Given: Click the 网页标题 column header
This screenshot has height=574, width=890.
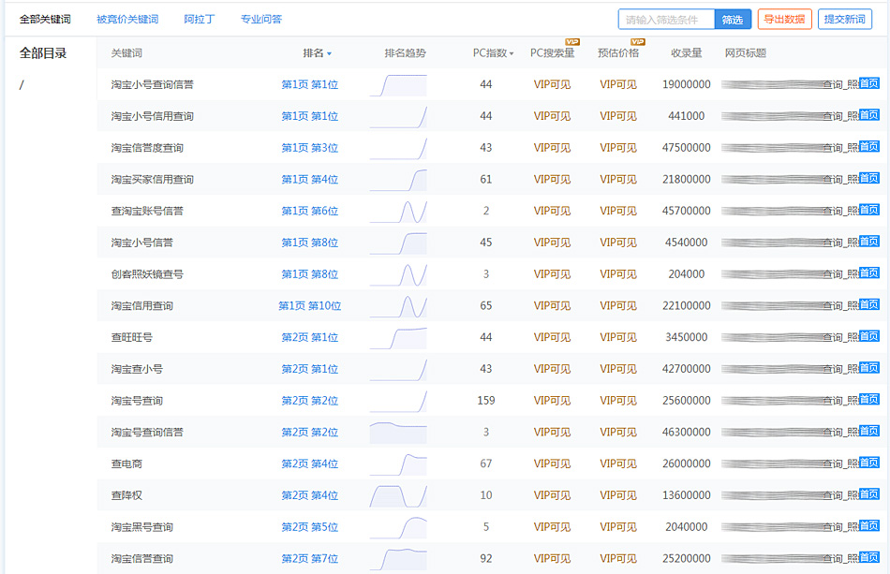Looking at the screenshot, I should [x=746, y=53].
